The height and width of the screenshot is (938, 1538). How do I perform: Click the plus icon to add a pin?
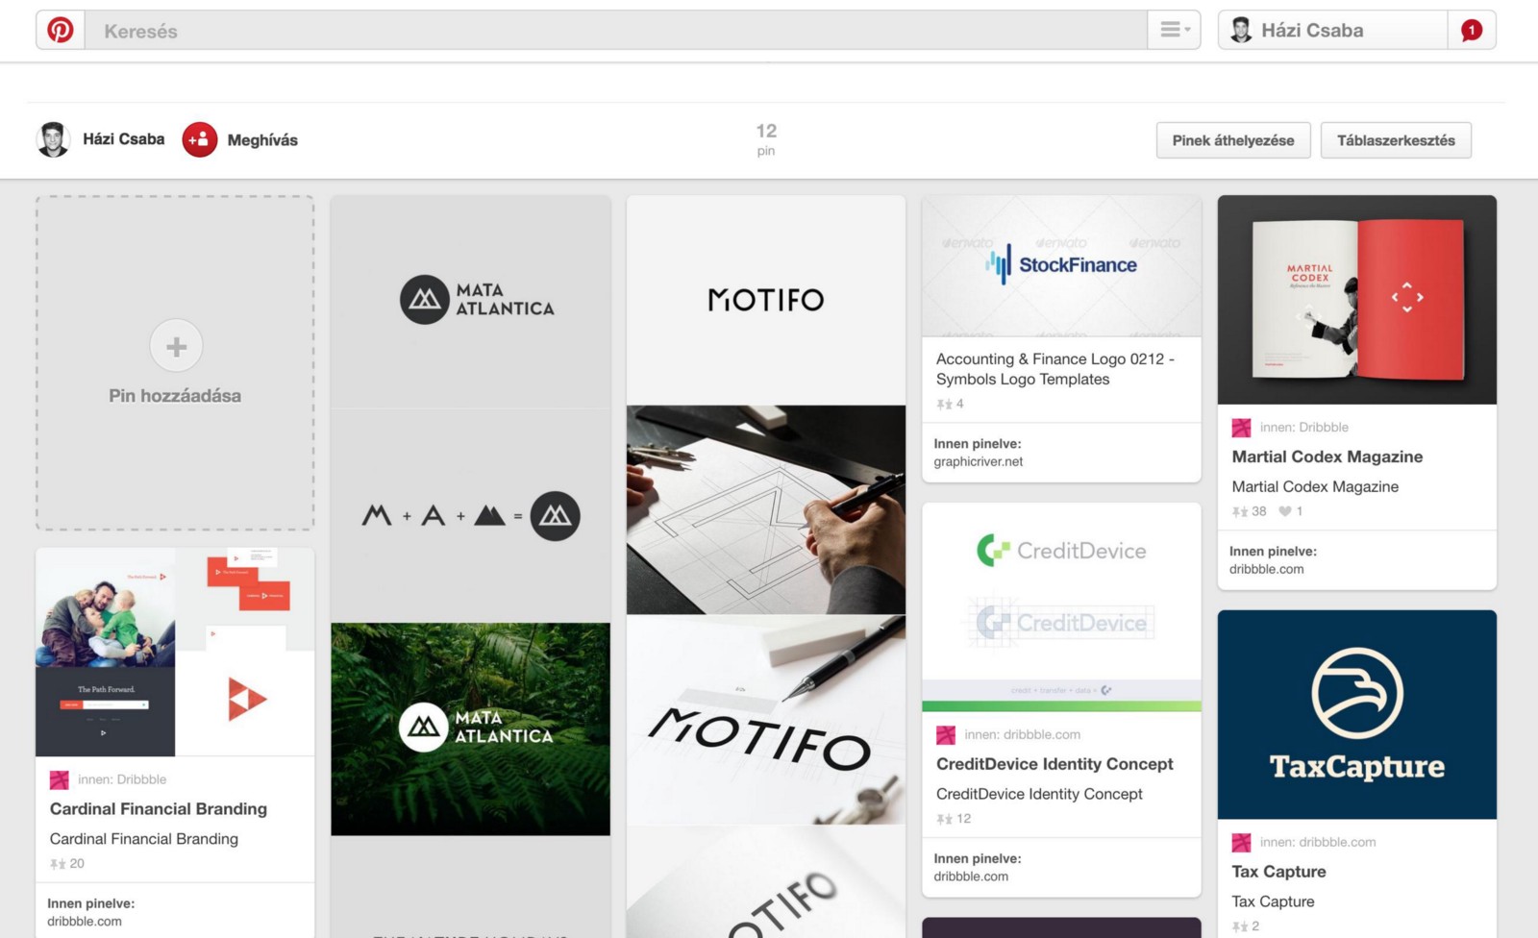point(176,346)
